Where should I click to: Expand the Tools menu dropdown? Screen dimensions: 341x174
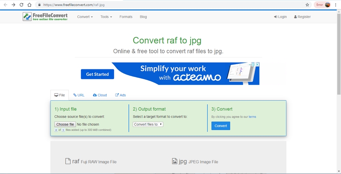[106, 17]
